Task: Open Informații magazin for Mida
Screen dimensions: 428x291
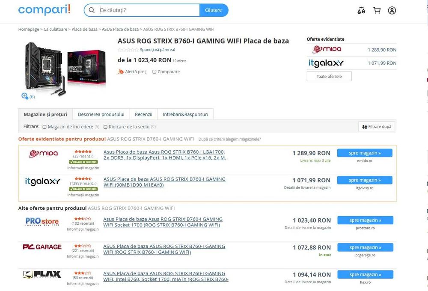Action: tap(83, 168)
